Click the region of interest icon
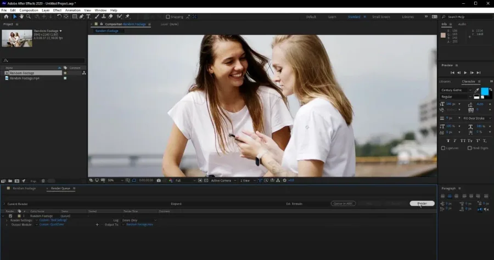Viewport: 494px width, 260px height. 200,180
